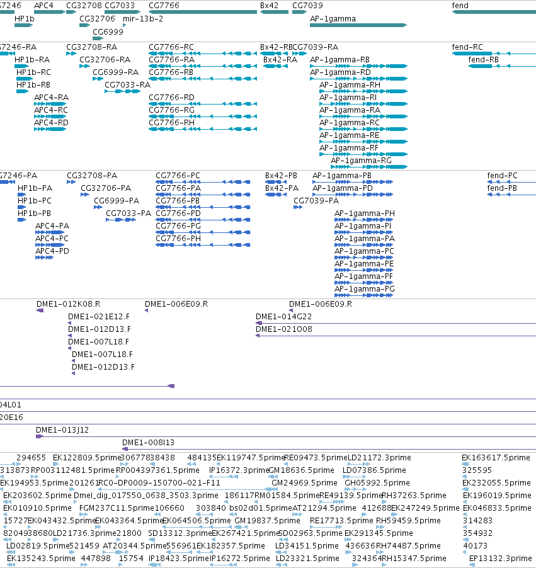Select the AP-1gamma-RB transcript label
This screenshot has height=568, width=536.
pyautogui.click(x=339, y=60)
